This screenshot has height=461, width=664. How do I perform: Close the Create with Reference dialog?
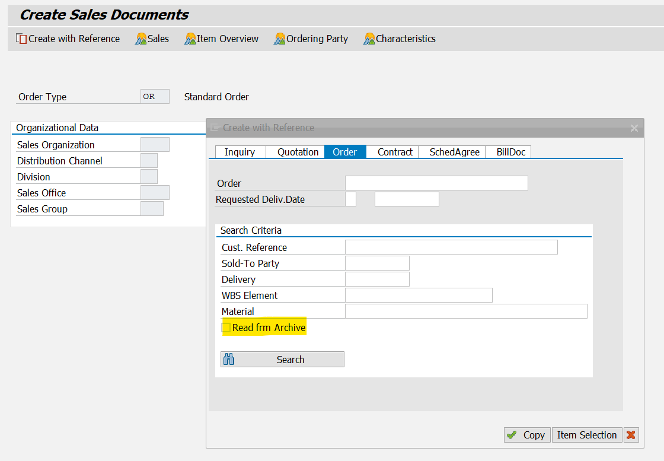(634, 128)
